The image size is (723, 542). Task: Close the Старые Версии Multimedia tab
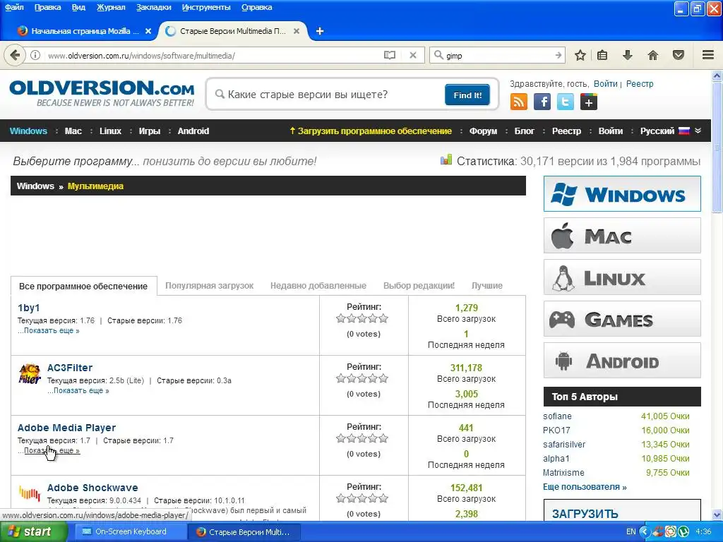[297, 31]
